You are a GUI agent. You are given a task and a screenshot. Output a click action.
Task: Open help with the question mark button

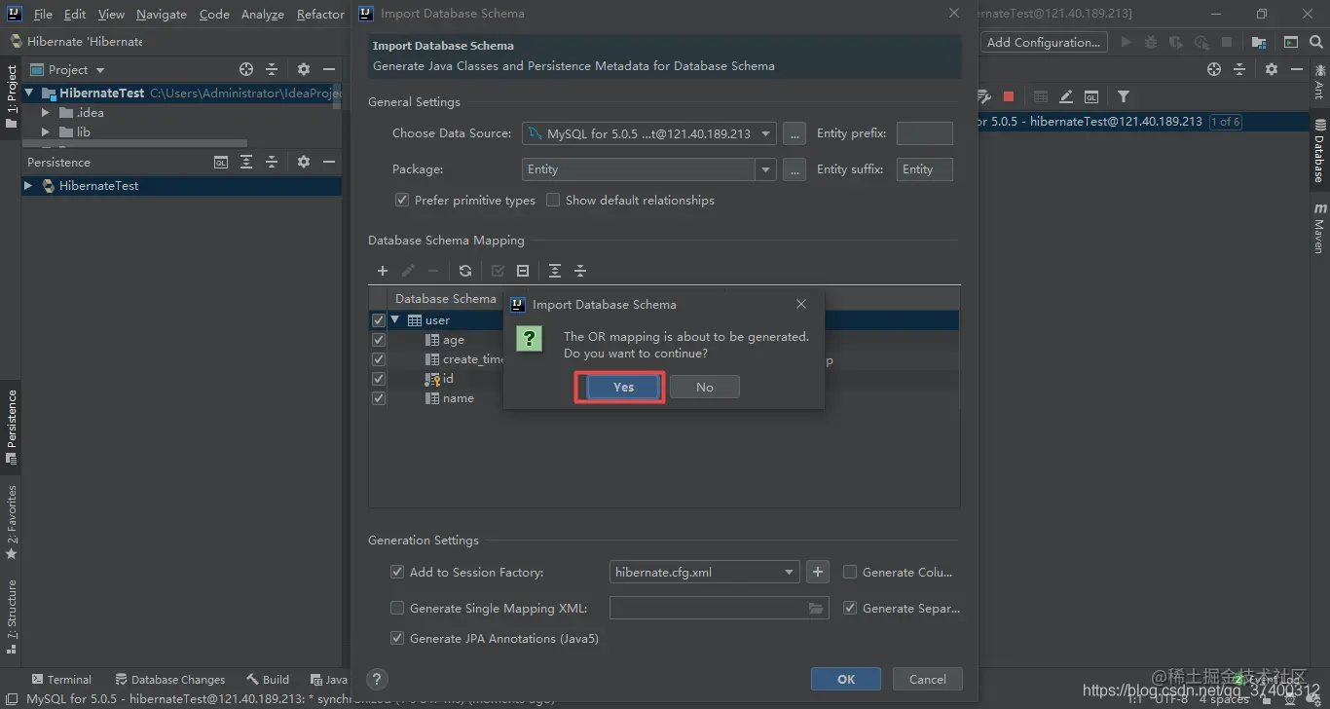click(378, 679)
